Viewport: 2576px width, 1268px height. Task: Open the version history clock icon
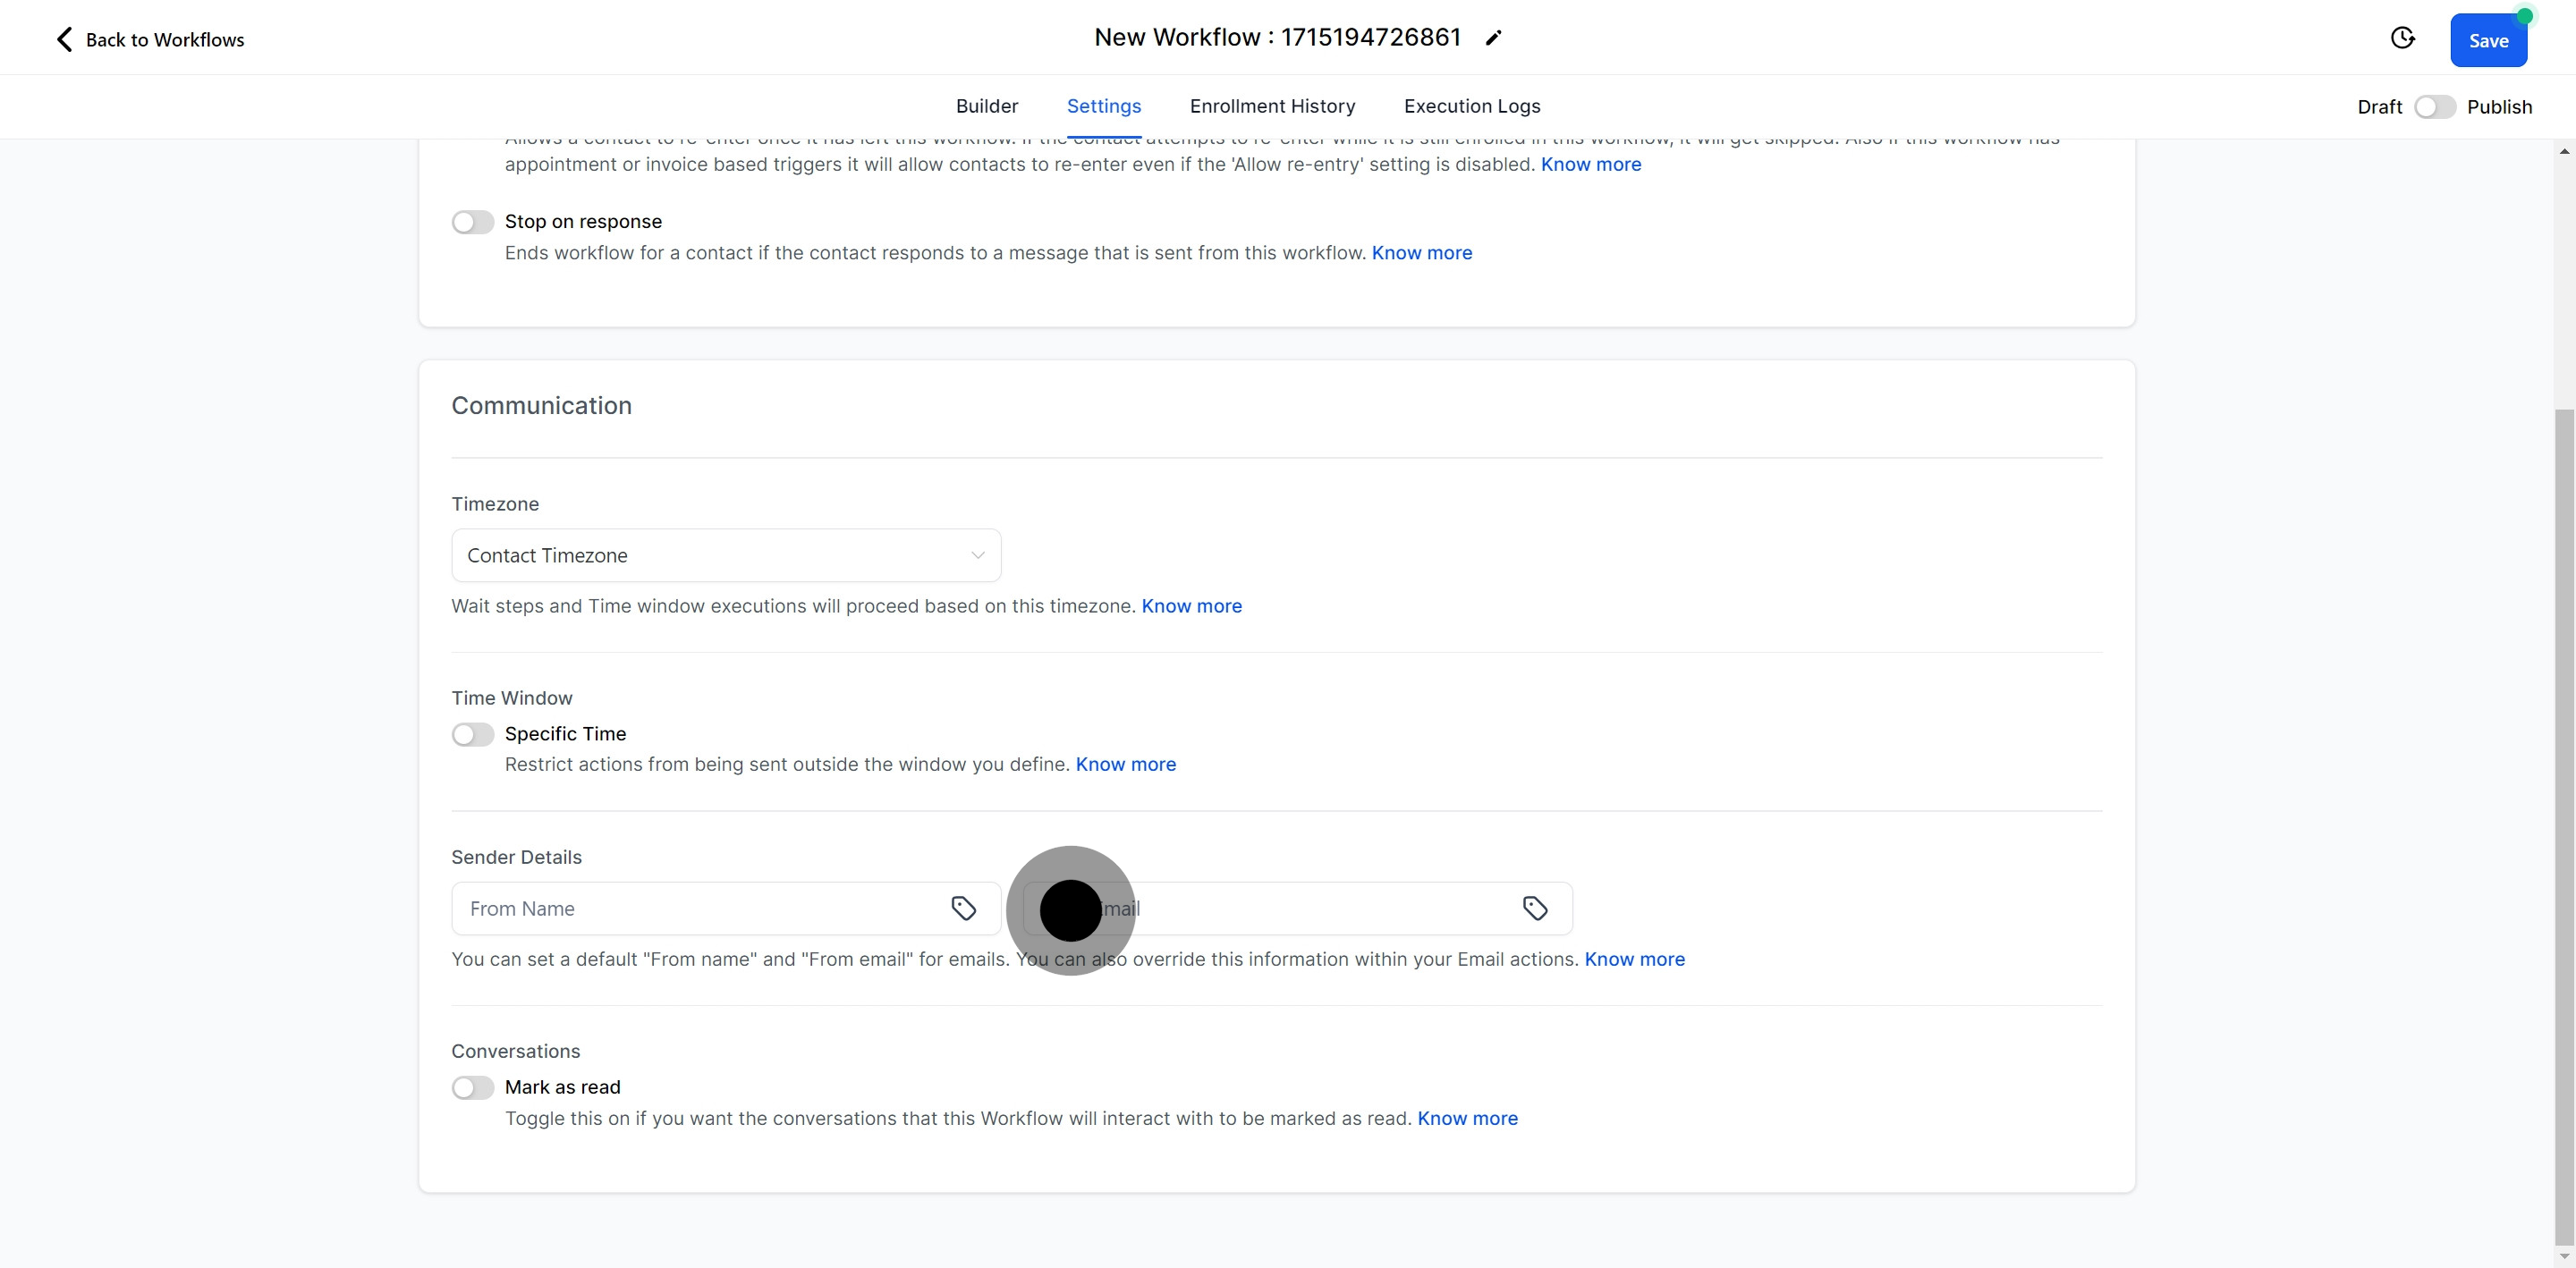click(x=2402, y=38)
